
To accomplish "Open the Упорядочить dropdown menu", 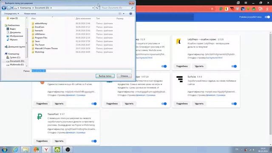I will [11, 14].
